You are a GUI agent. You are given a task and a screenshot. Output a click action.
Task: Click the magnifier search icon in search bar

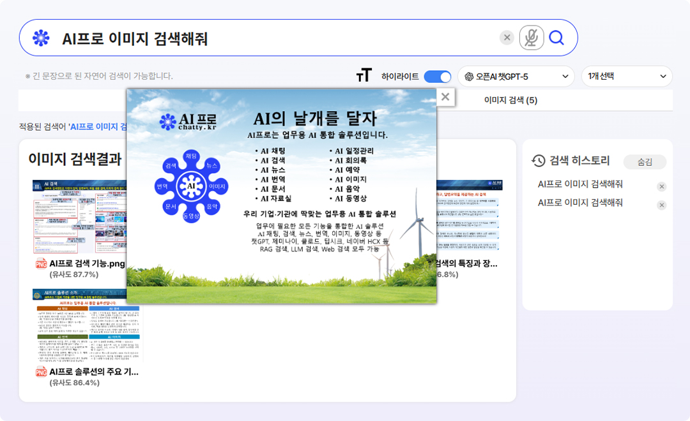[x=556, y=38]
